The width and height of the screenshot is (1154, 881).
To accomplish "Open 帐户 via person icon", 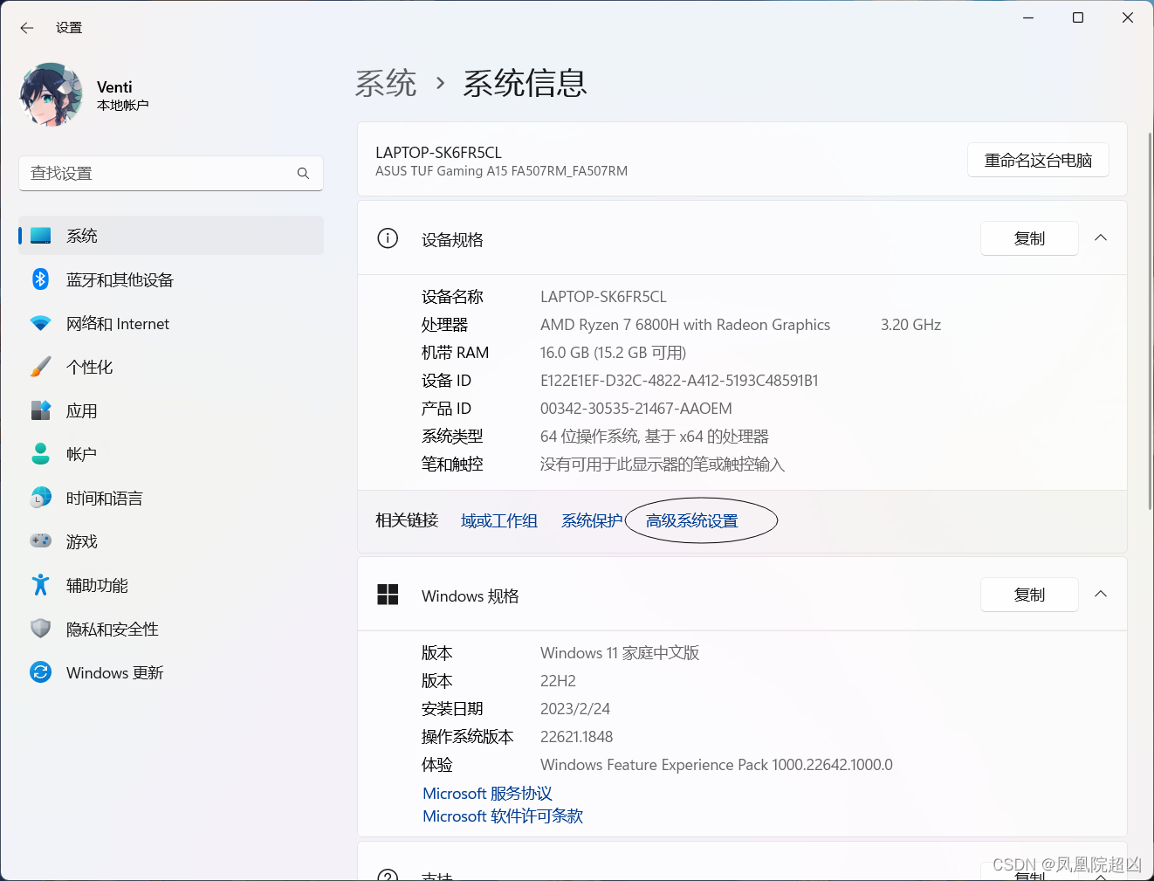I will tap(41, 454).
